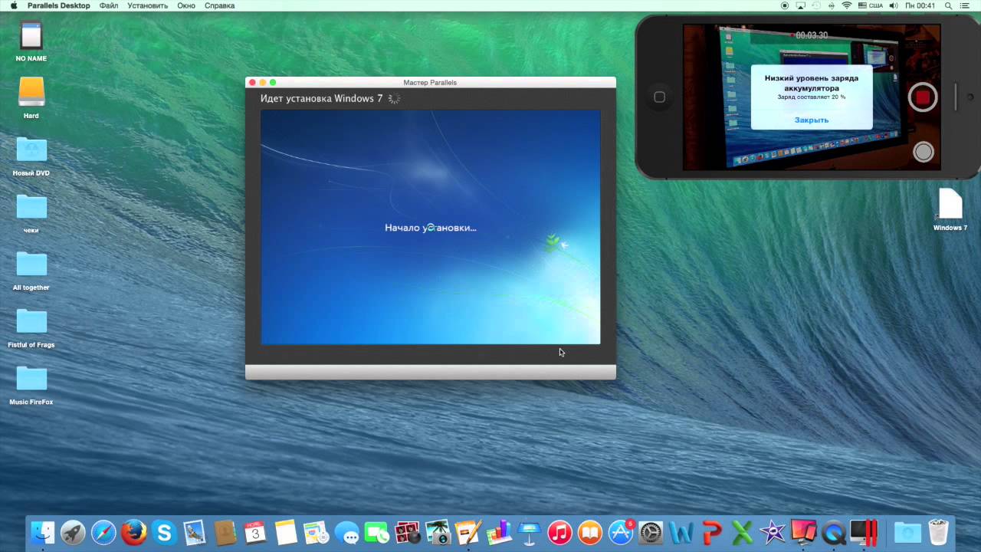981x552 pixels.
Task: Open the США input source menu
Action: (871, 5)
